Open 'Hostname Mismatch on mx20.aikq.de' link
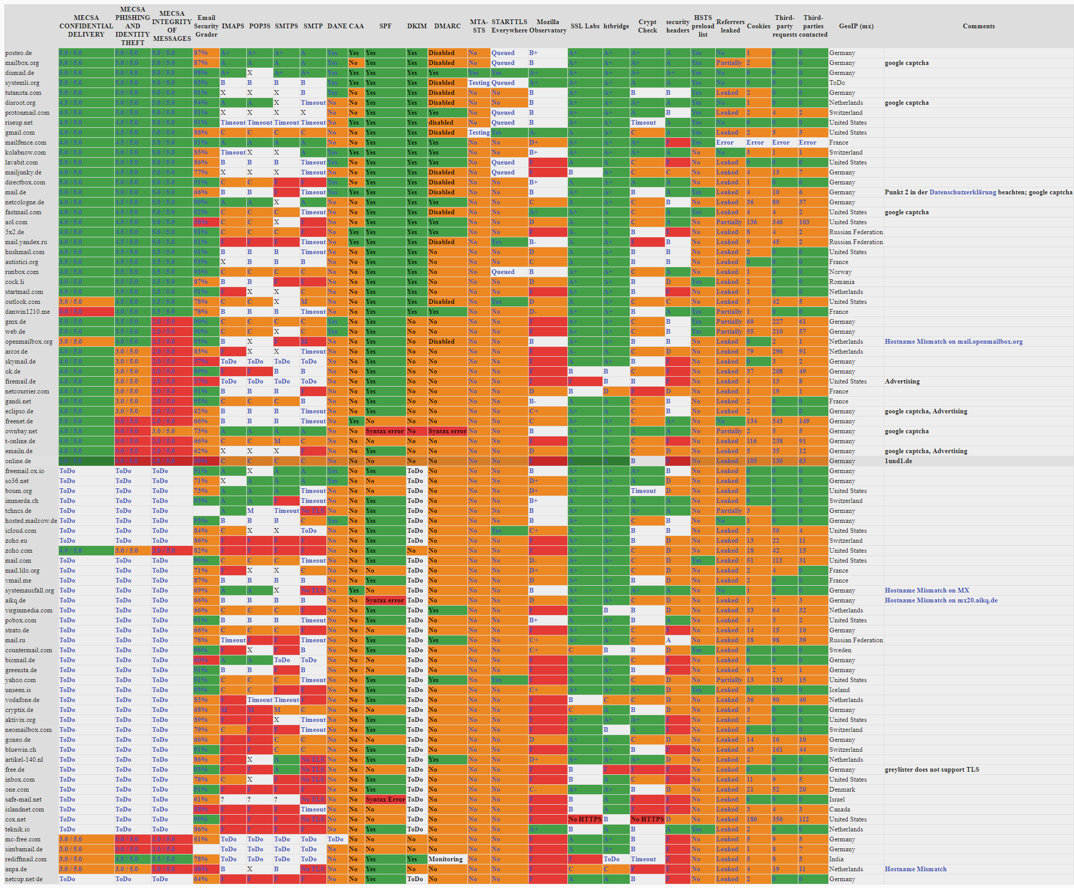The image size is (1074, 888). (941, 600)
